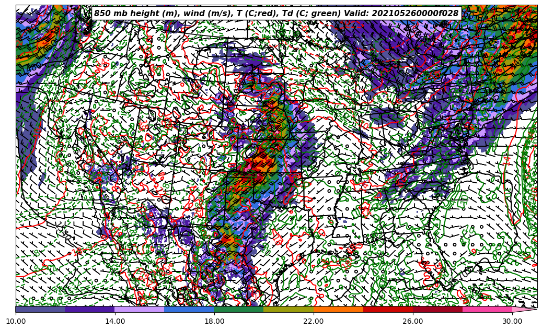Screen dimensions: 542x330
Task: Click the 1480 height contour label
Action: (x=32, y=67)
